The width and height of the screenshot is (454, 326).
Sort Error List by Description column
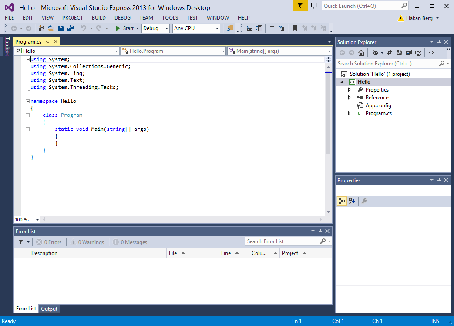pos(98,253)
